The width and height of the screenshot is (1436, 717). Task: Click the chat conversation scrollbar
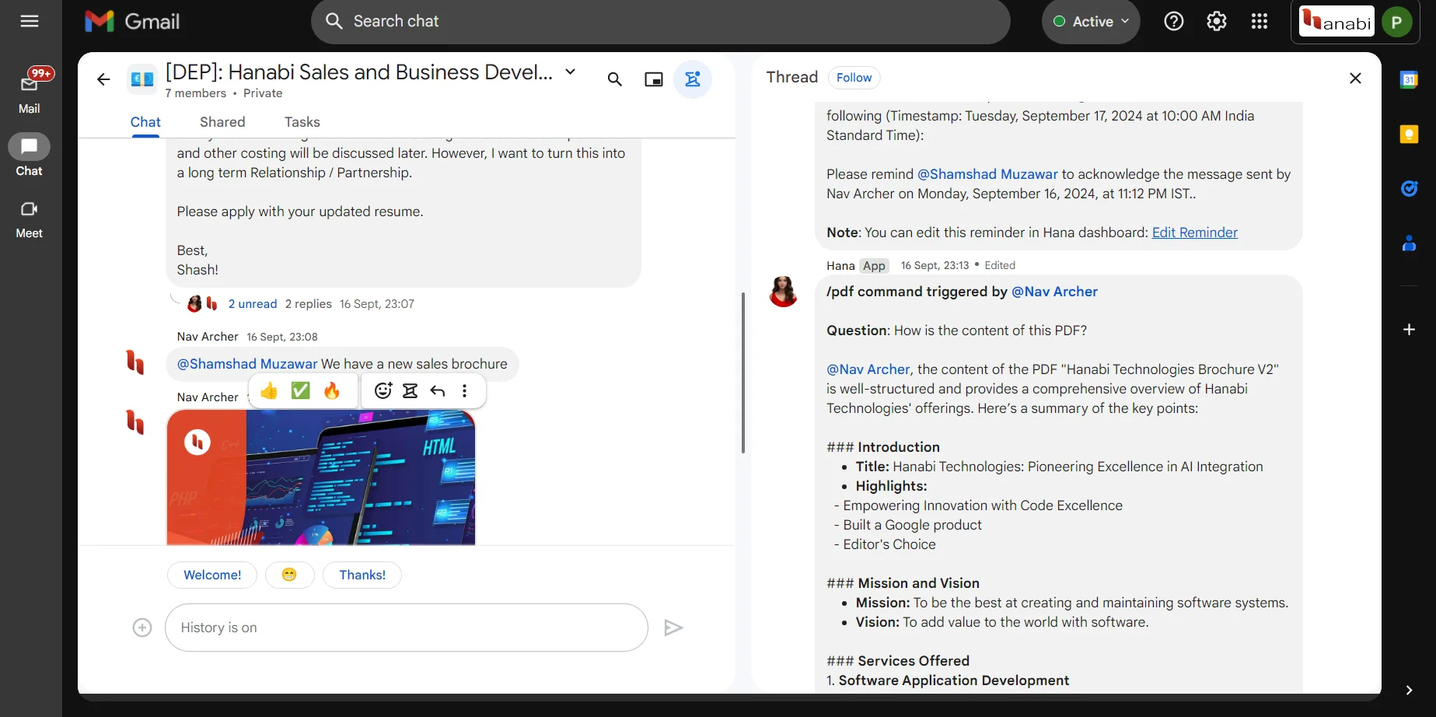[x=742, y=373]
